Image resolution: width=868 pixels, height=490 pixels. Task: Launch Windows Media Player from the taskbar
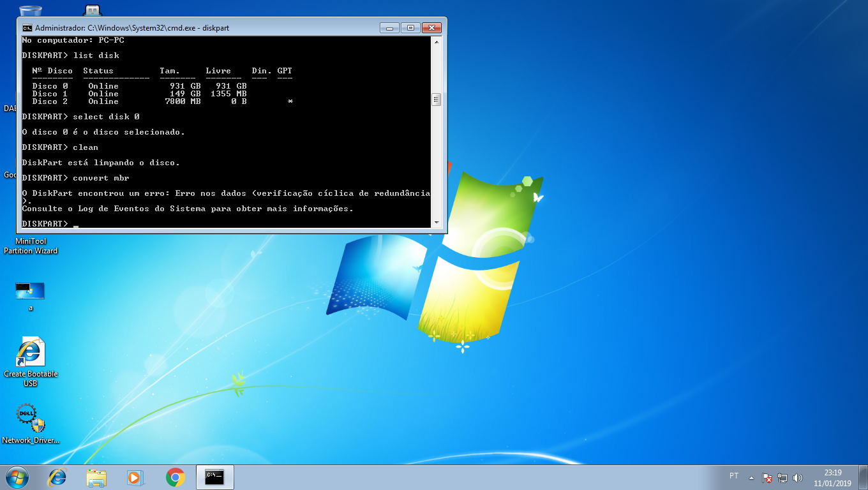coord(135,477)
